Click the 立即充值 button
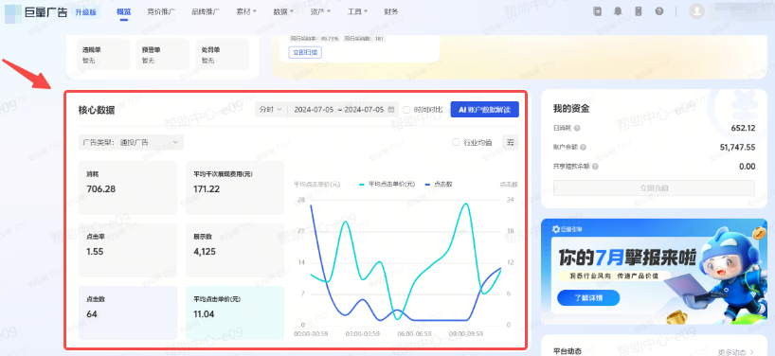The image size is (775, 356). coord(654,188)
